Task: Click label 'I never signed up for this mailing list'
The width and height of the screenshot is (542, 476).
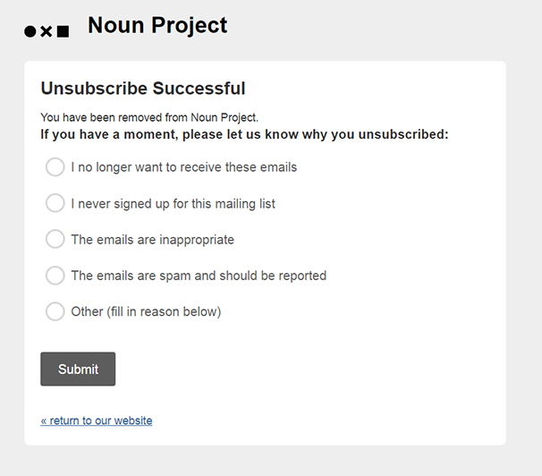Action: pyautogui.click(x=174, y=204)
